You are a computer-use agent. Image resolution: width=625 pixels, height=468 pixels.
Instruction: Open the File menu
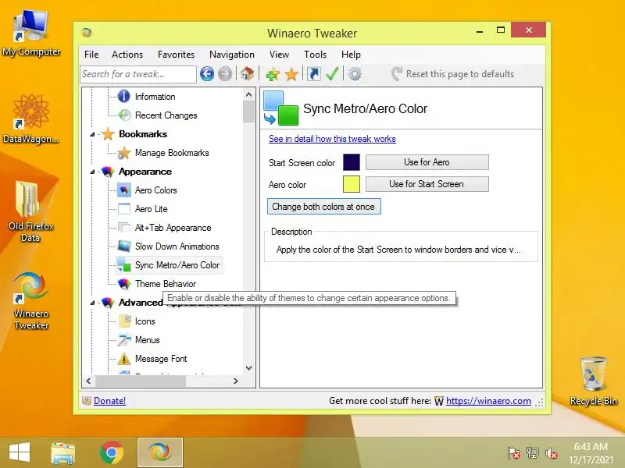[x=91, y=55]
